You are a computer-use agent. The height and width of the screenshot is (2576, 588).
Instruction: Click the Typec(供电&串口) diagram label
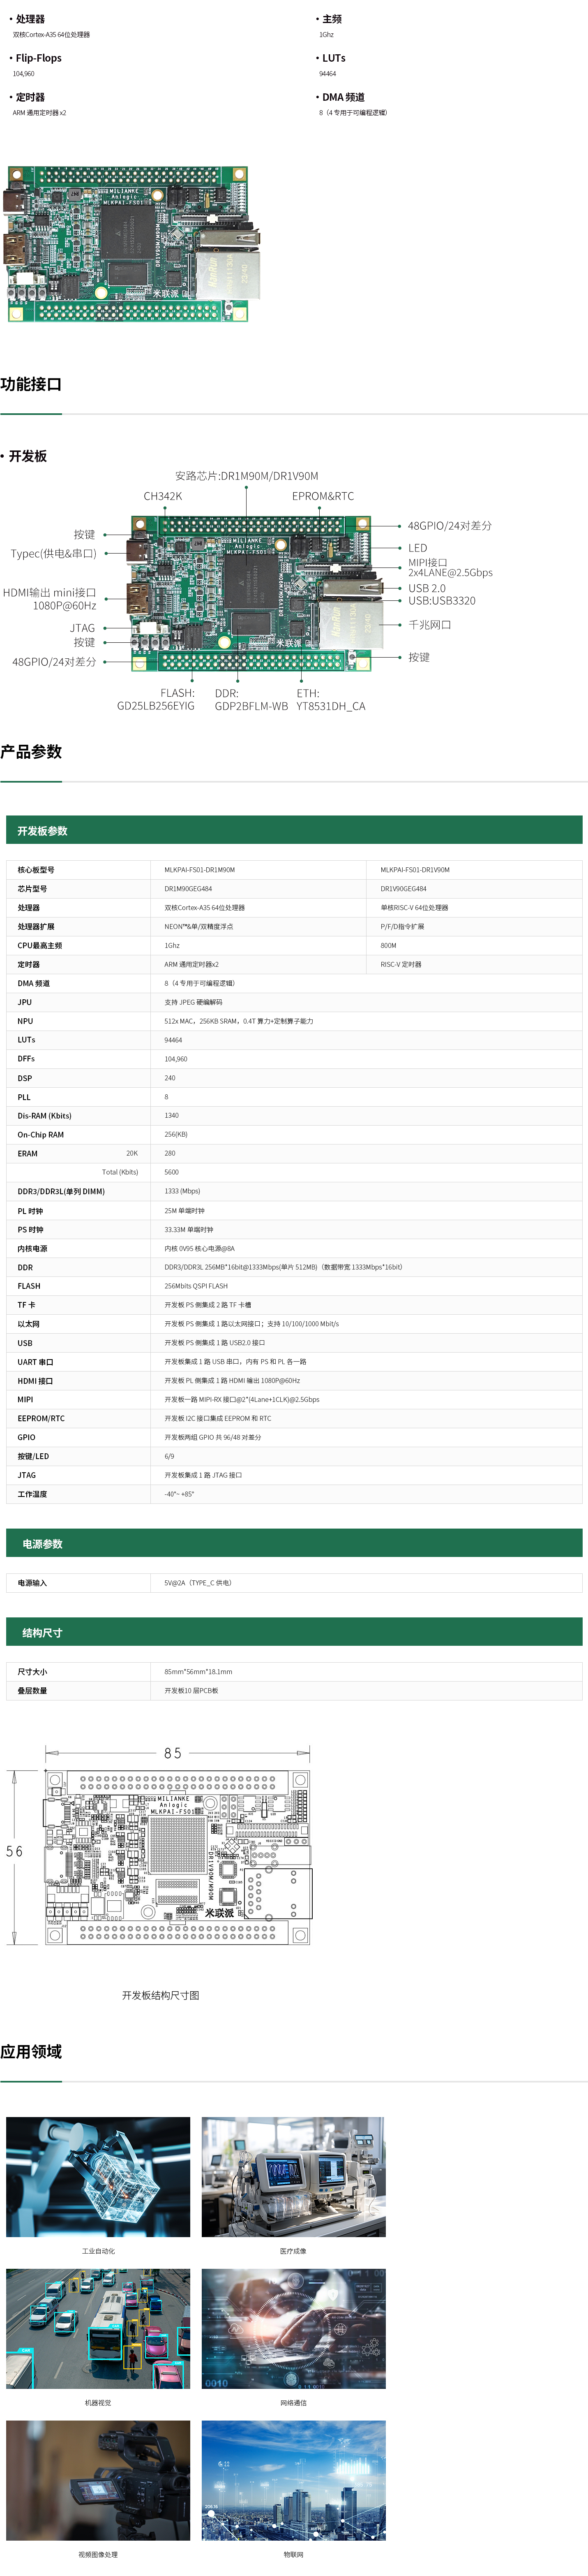point(54,553)
